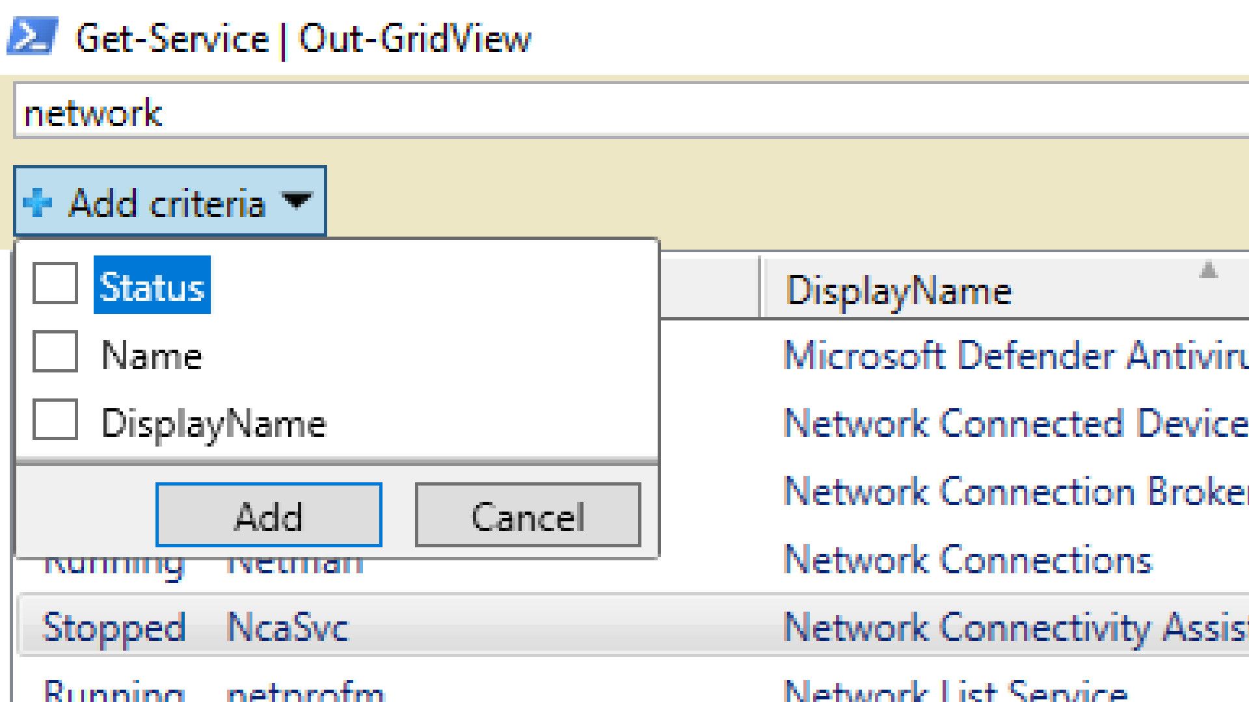1249x702 pixels.
Task: Click the netprofm service name cell
Action: pyautogui.click(x=305, y=692)
